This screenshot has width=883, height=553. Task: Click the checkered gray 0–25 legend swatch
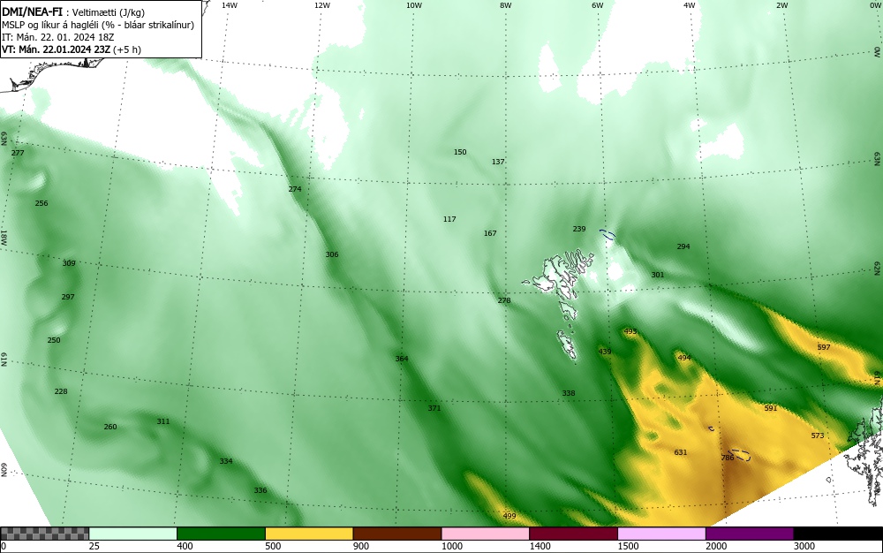pos(44,534)
